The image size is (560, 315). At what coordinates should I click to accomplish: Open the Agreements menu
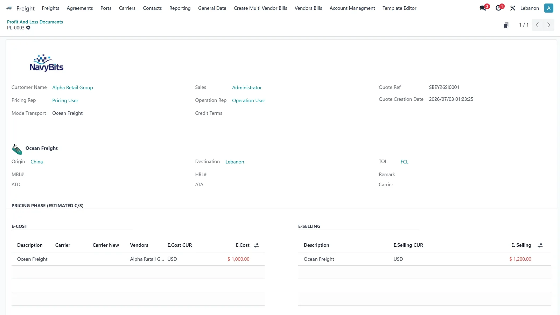pos(80,8)
